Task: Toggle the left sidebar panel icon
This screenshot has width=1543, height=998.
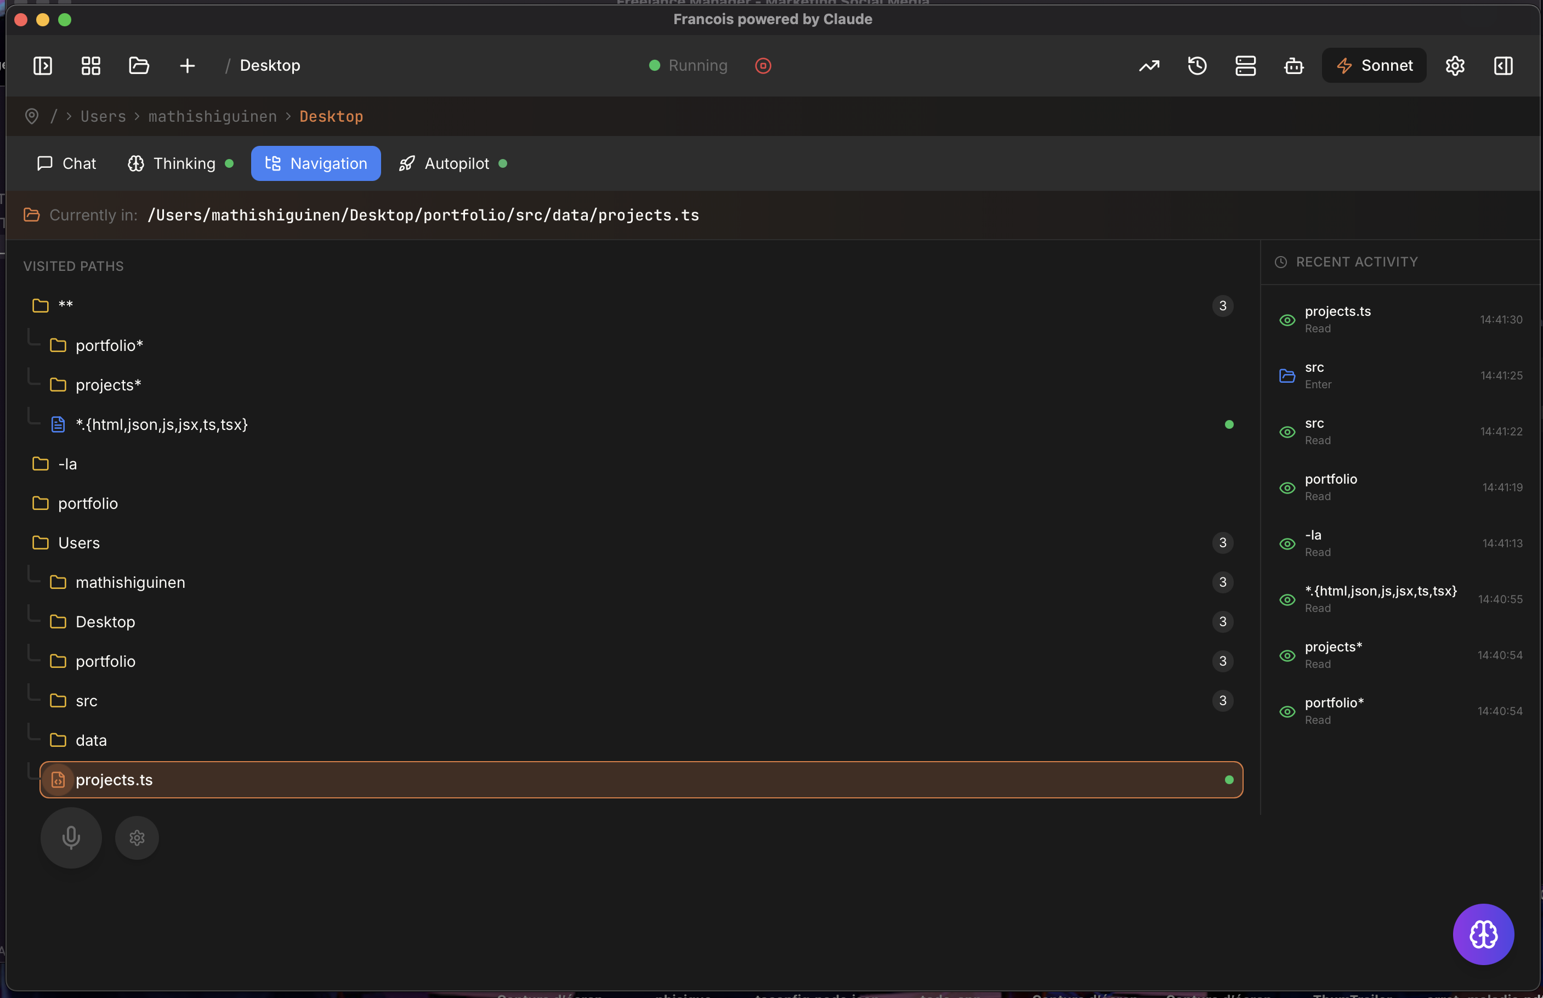Action: pyautogui.click(x=43, y=65)
